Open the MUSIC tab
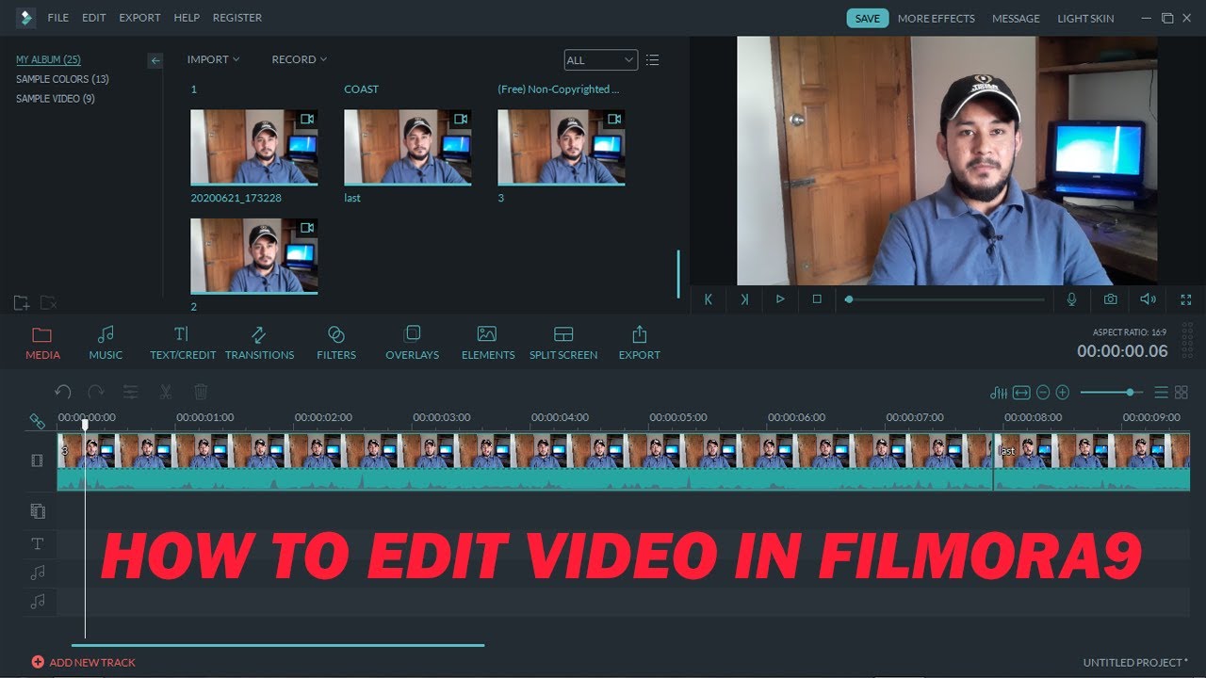Image resolution: width=1206 pixels, height=678 pixels. (106, 343)
